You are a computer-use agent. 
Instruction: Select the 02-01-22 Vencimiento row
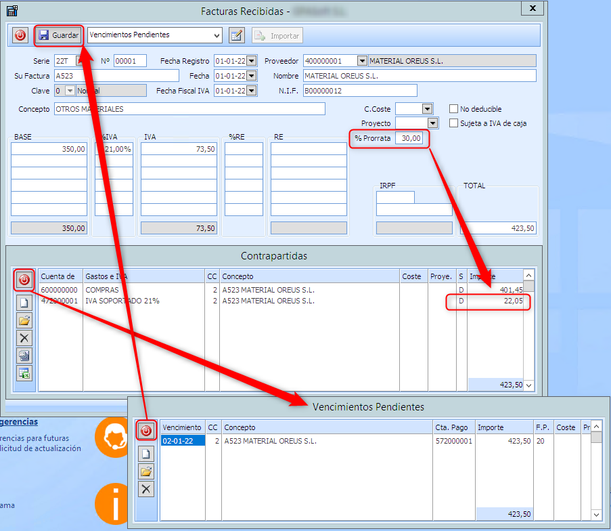tap(181, 441)
